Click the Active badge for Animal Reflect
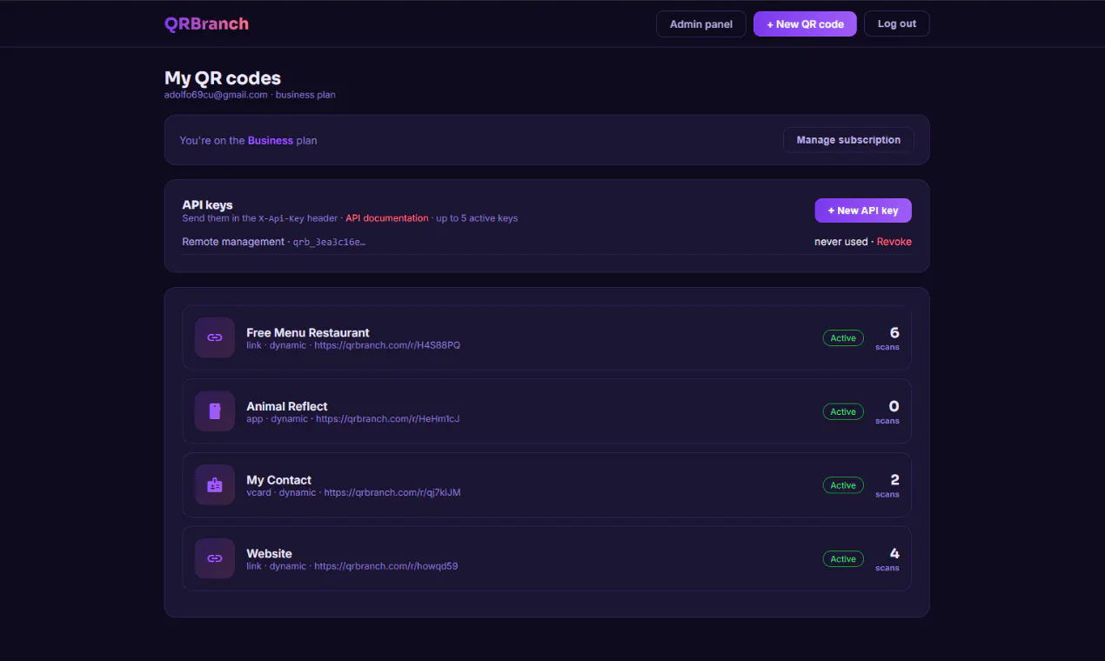Viewport: 1105px width, 661px height. click(x=843, y=411)
